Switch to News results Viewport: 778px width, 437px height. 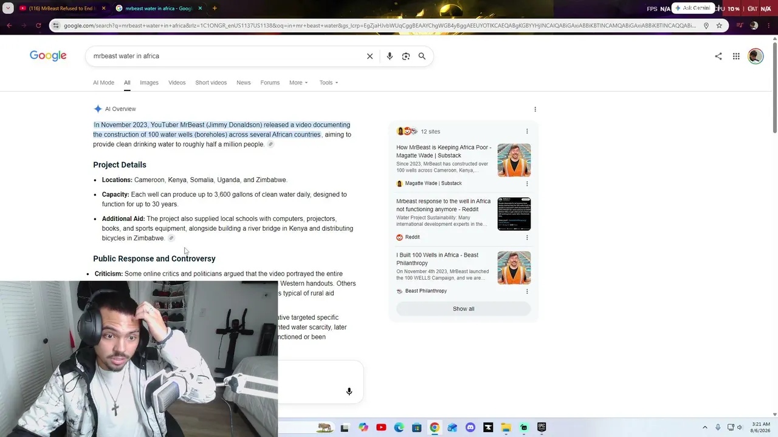point(243,83)
